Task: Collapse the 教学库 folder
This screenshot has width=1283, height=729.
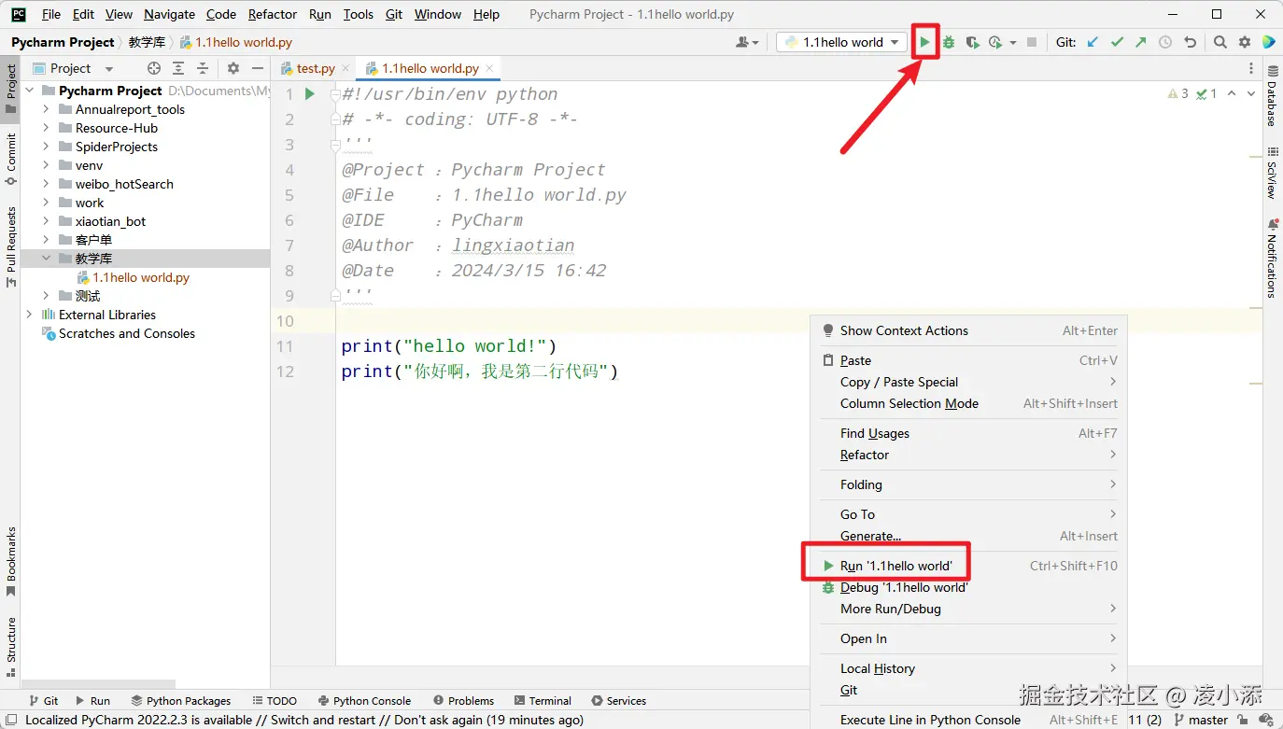Action: click(46, 259)
